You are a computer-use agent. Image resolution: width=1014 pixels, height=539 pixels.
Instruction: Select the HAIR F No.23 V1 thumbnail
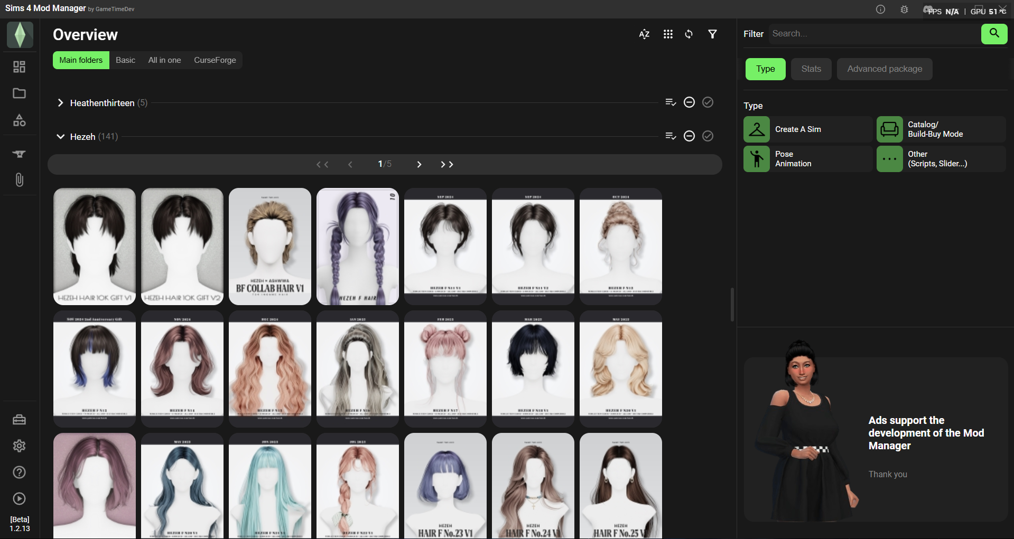coord(445,486)
